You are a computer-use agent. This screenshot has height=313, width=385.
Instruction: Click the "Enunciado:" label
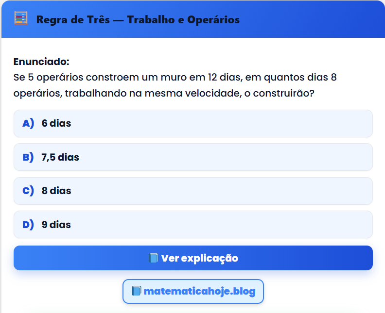(x=41, y=62)
